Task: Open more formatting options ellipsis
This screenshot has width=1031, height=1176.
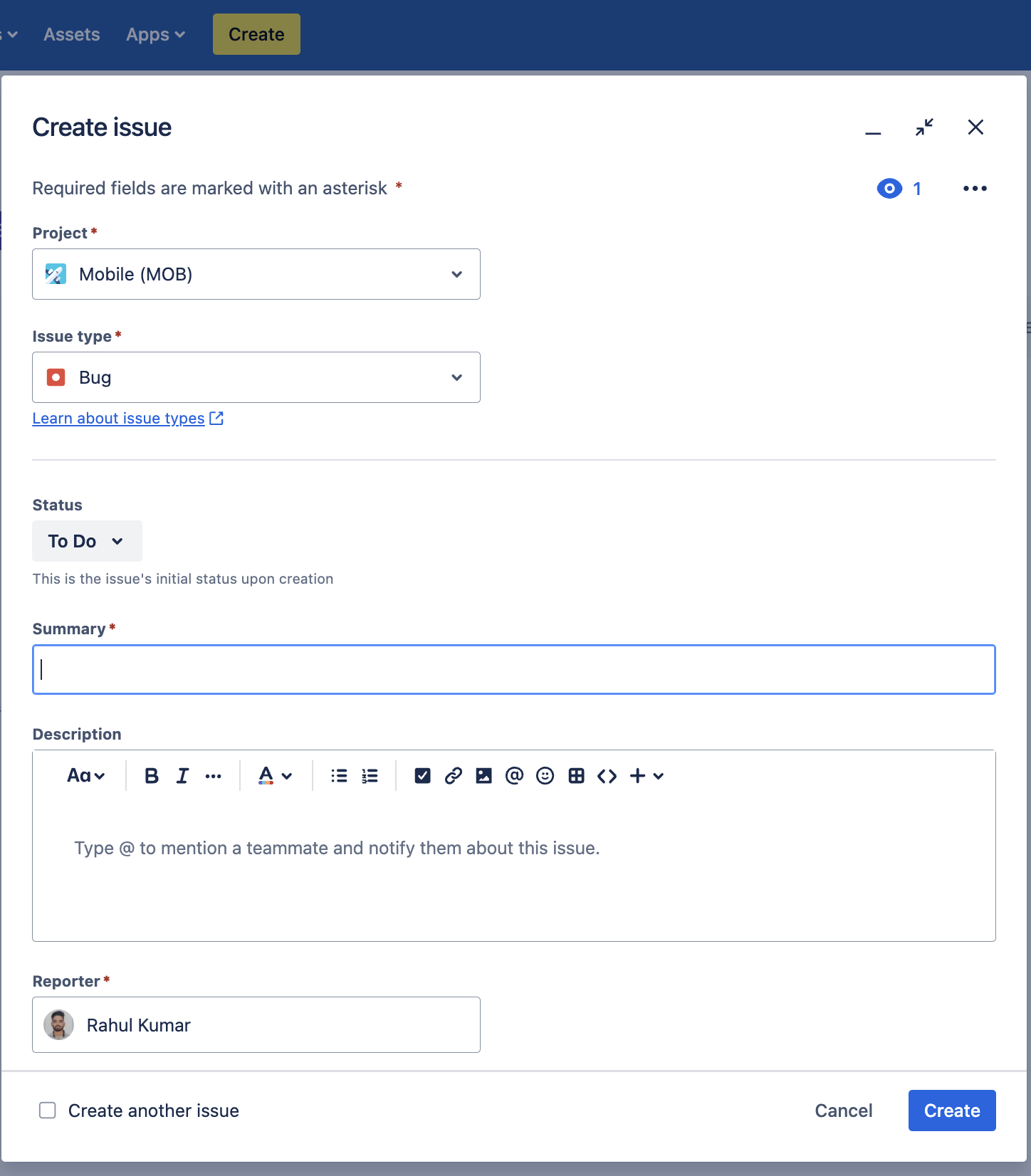Action: [x=213, y=776]
